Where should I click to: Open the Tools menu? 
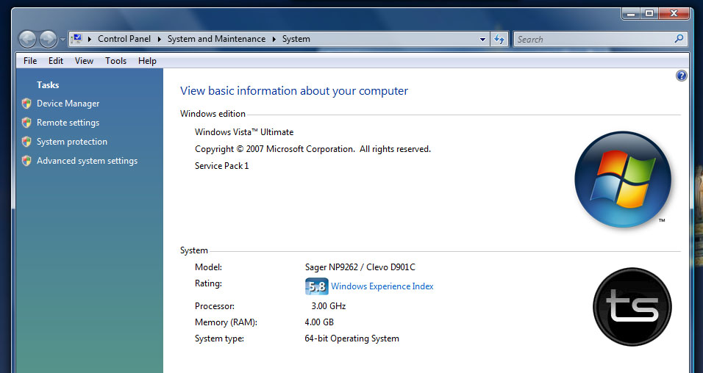[x=115, y=61]
